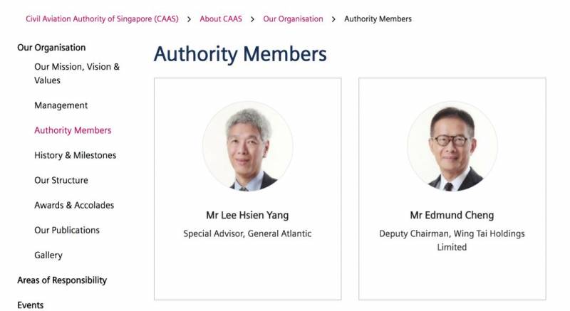Expand Areas of Responsibility section
The height and width of the screenshot is (311, 570).
coord(62,280)
